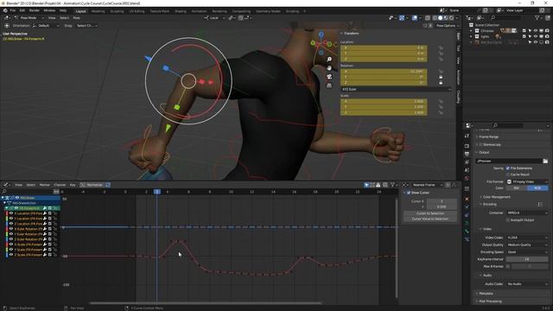Open the Render properties tab icon
The height and width of the screenshot is (311, 553).
(467, 146)
